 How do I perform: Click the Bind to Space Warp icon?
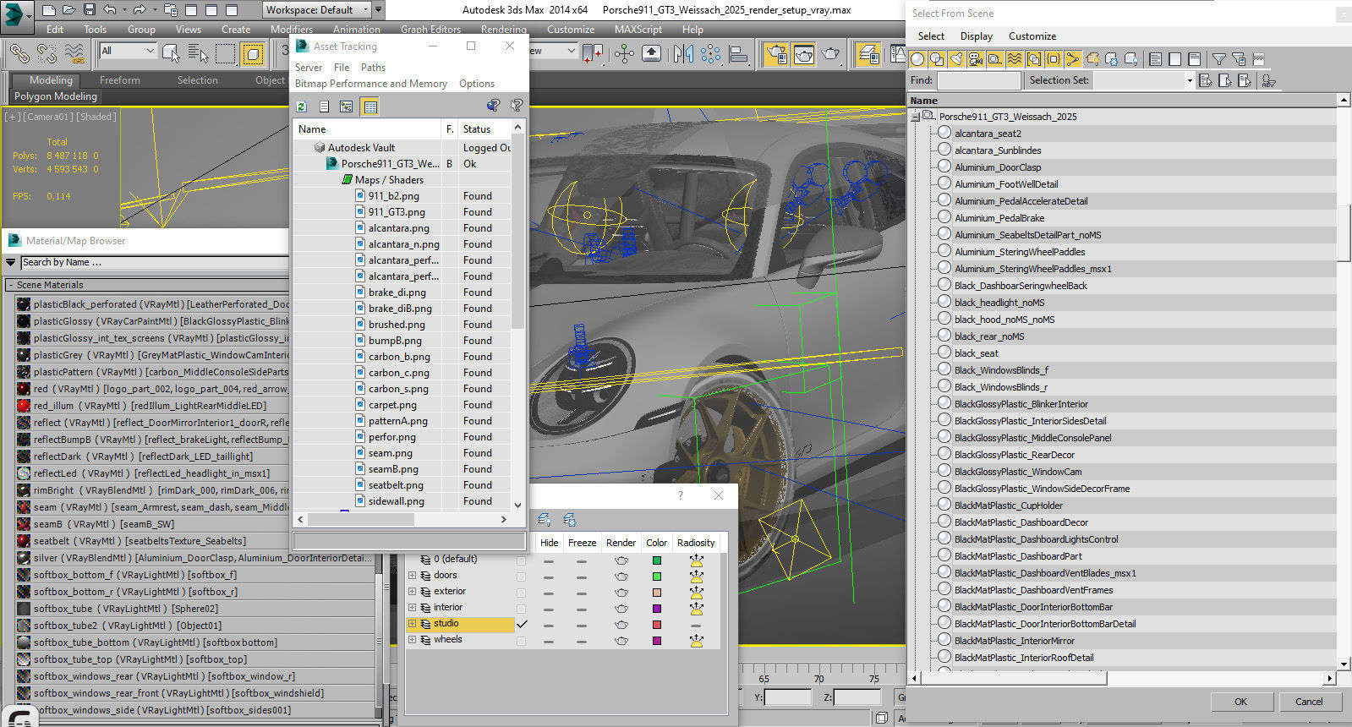(74, 54)
